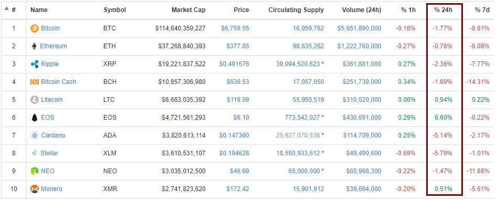Image resolution: width=497 pixels, height=200 pixels.
Task: Click the Monero logo icon
Action: [34, 189]
